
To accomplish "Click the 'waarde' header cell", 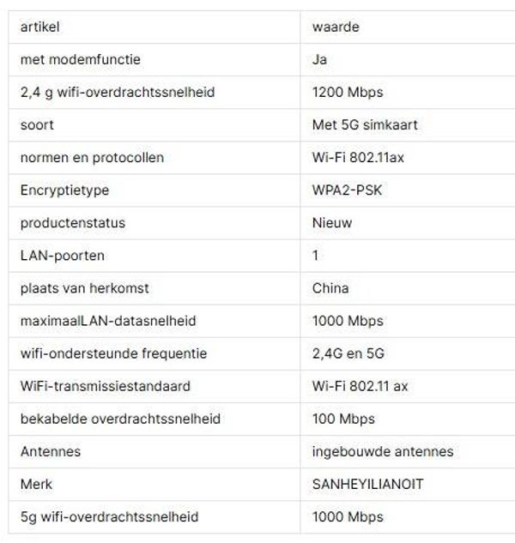I will [x=336, y=27].
